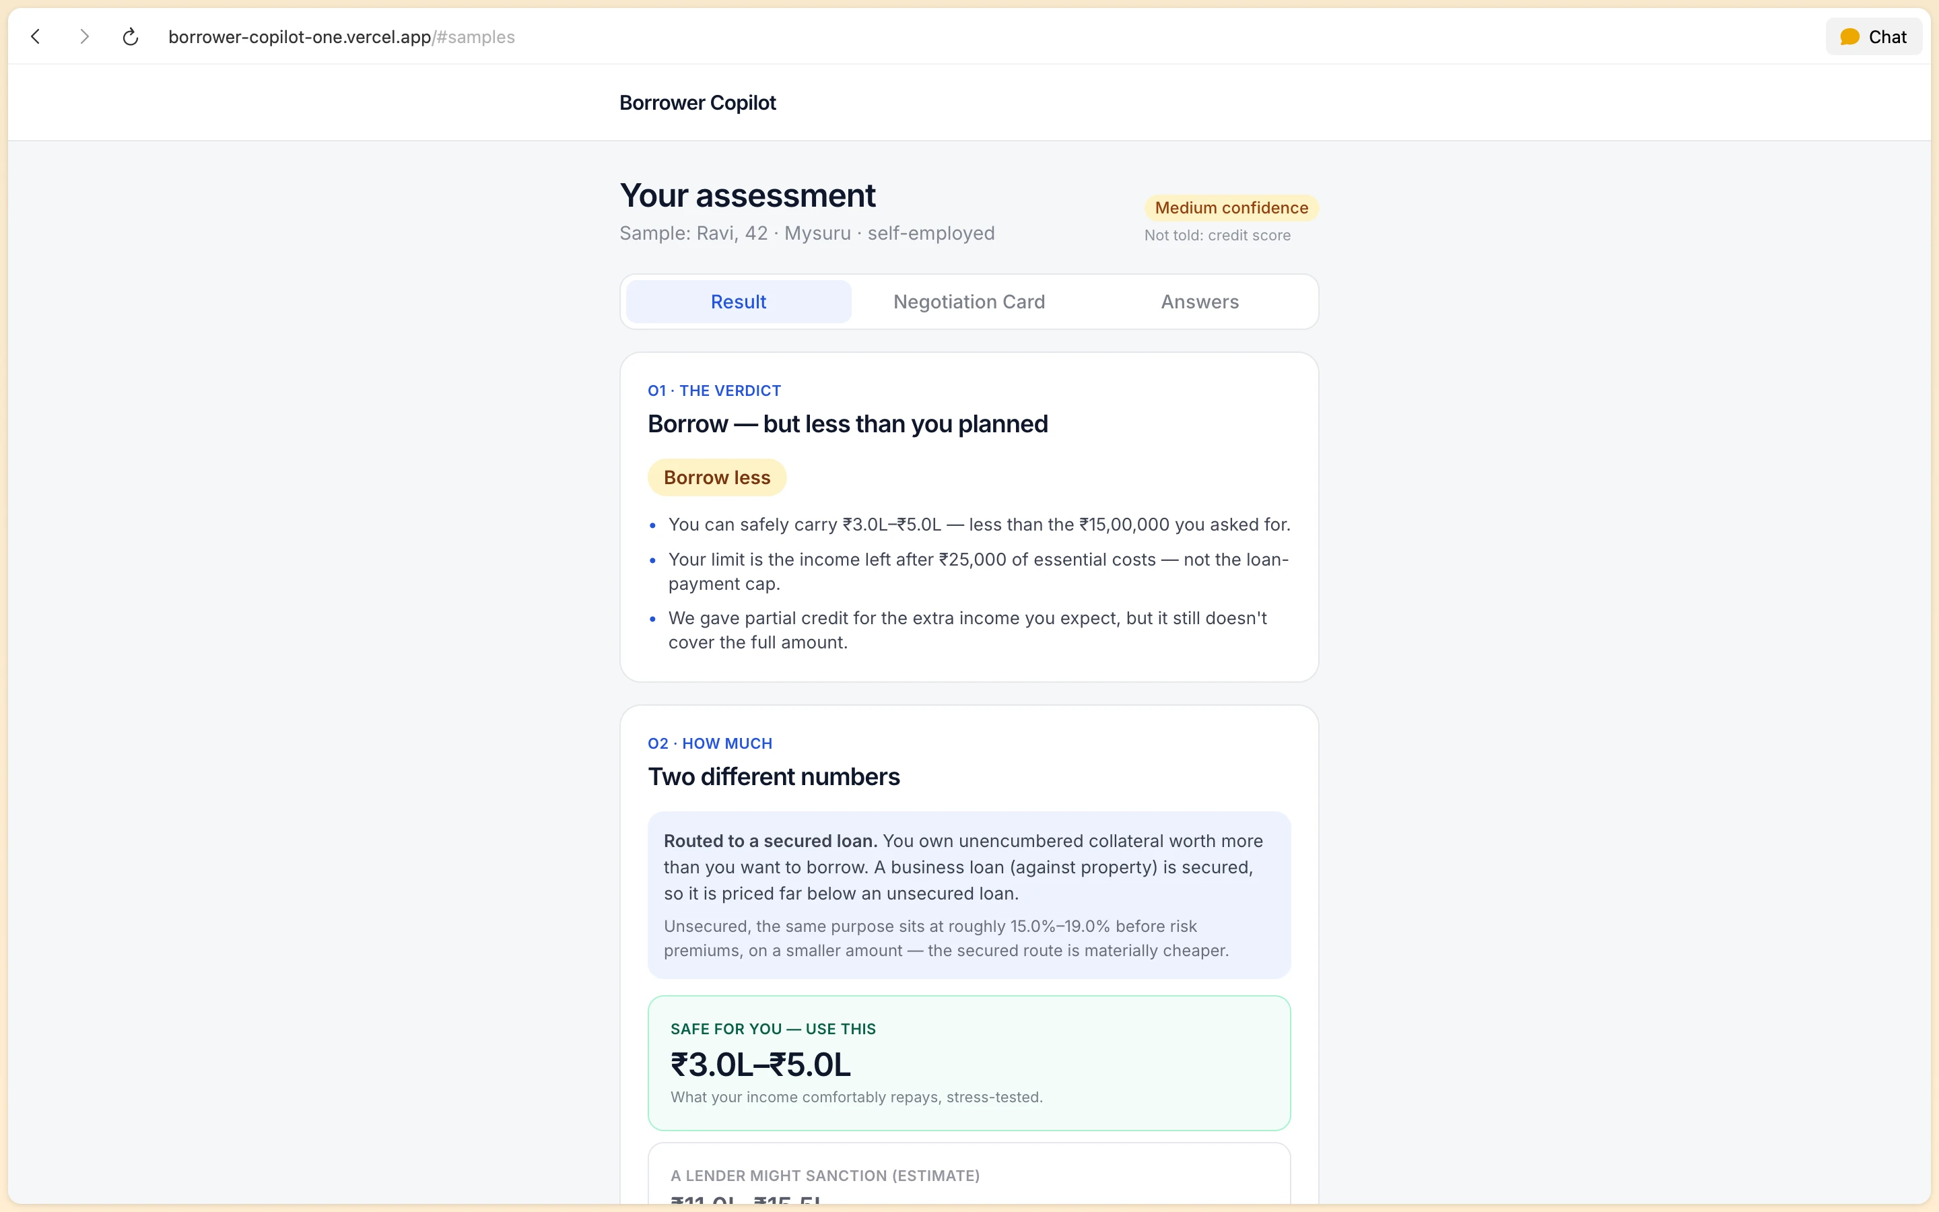Click 'Two different numbers' heading
Viewport: 1939px width, 1212px height.
pos(773,777)
